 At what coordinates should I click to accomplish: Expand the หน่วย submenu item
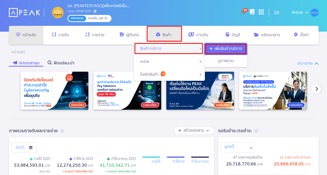[169, 62]
